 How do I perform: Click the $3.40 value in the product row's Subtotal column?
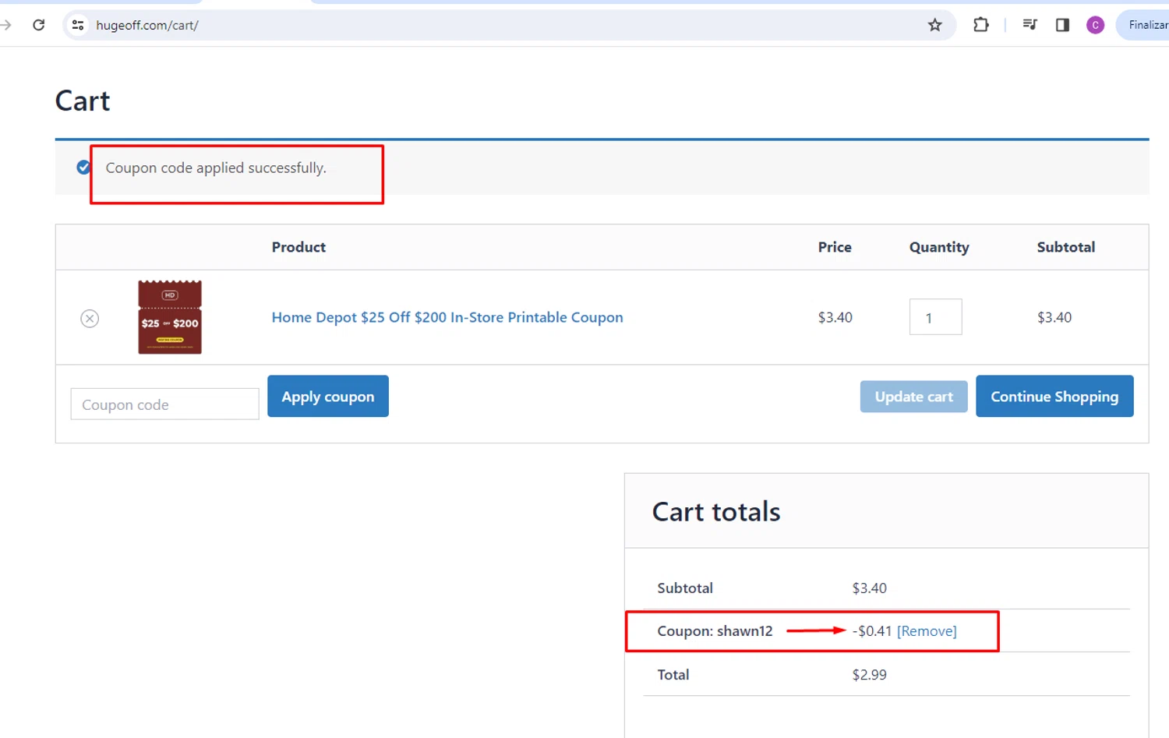coord(1054,317)
